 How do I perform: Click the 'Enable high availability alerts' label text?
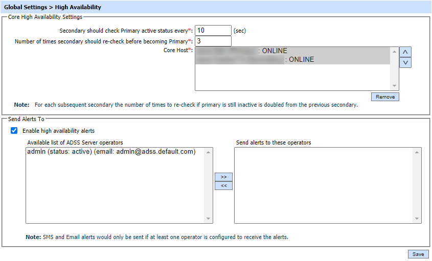pos(58,131)
